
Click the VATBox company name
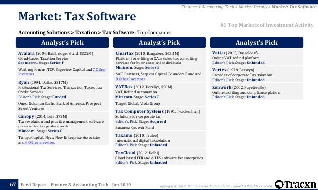tap(124, 87)
